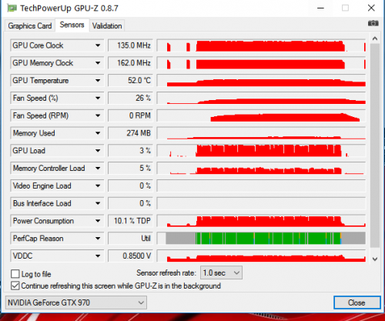Open the NVIDIA GeForce GTX 970 selector
Viewport: 385px width, 321px height.
[76, 303]
